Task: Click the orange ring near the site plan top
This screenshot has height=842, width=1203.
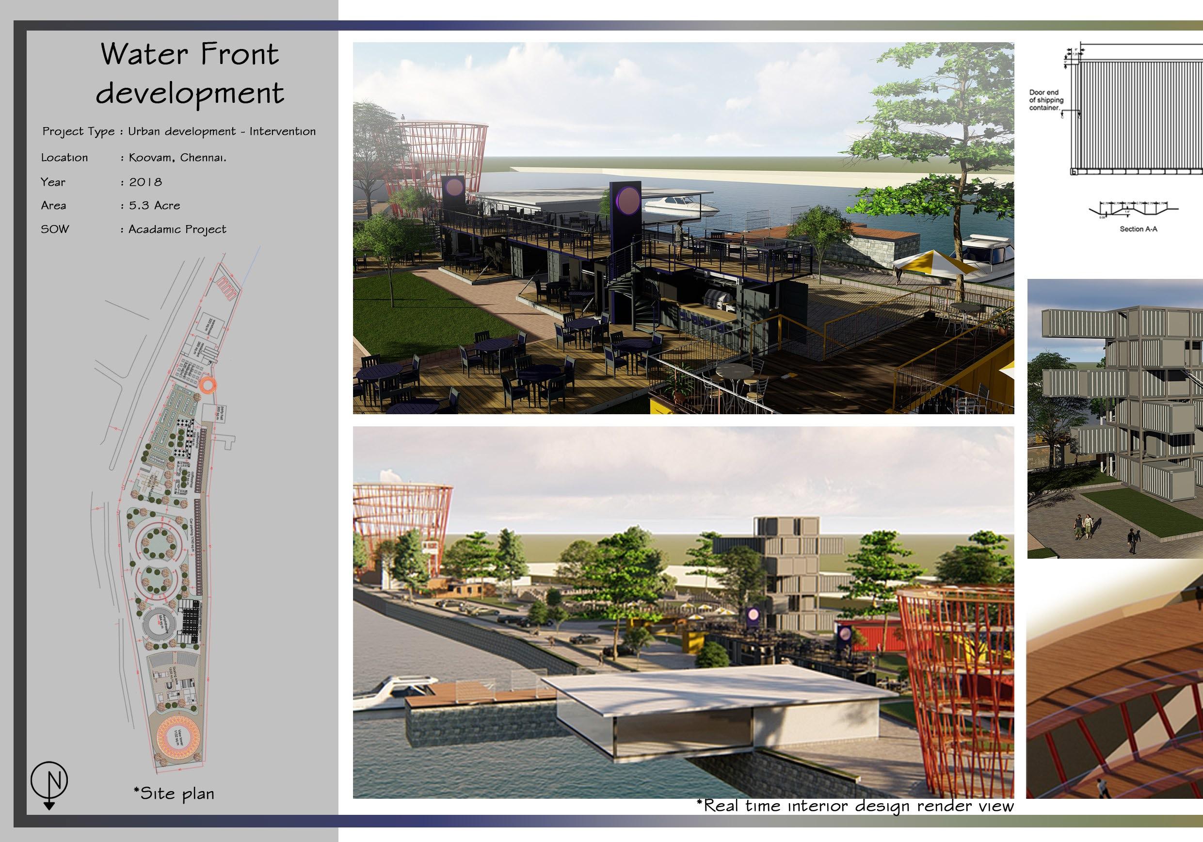Action: (x=208, y=385)
